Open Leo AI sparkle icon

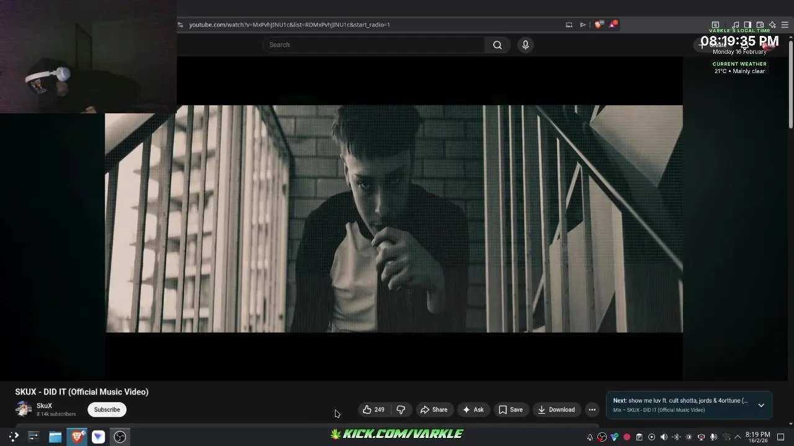772,25
